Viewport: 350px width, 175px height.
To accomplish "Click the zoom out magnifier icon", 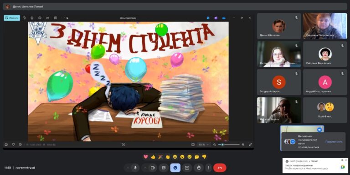I will pyautogui.click(x=215, y=145).
